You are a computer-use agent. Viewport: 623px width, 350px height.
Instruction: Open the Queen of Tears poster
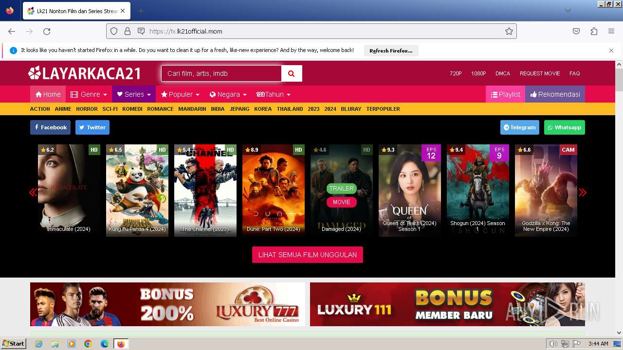click(x=410, y=191)
